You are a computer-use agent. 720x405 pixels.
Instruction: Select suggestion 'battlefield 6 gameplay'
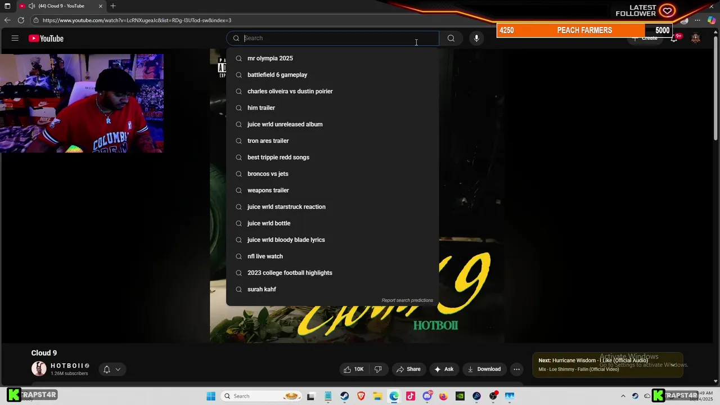point(332,75)
